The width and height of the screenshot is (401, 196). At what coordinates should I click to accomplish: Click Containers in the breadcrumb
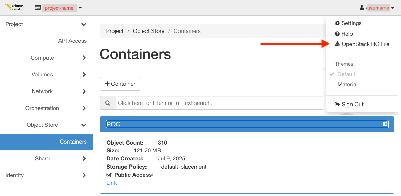187,31
